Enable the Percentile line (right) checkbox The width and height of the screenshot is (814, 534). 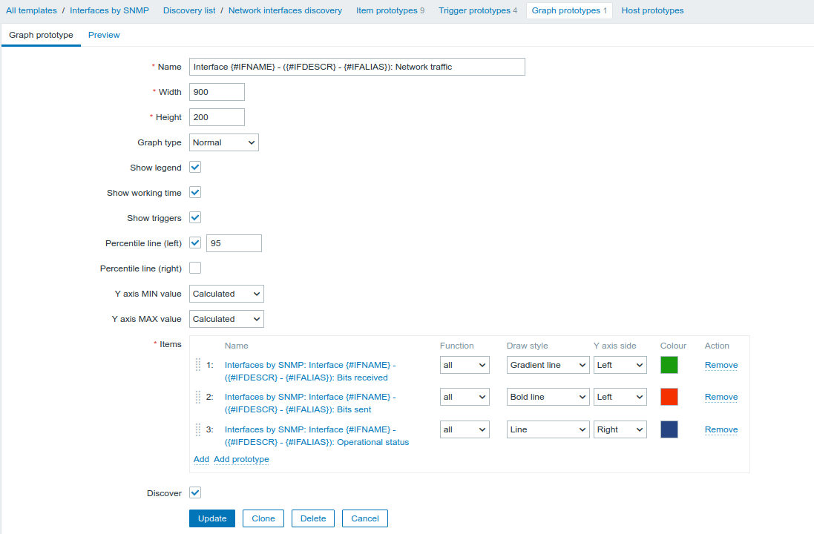195,268
